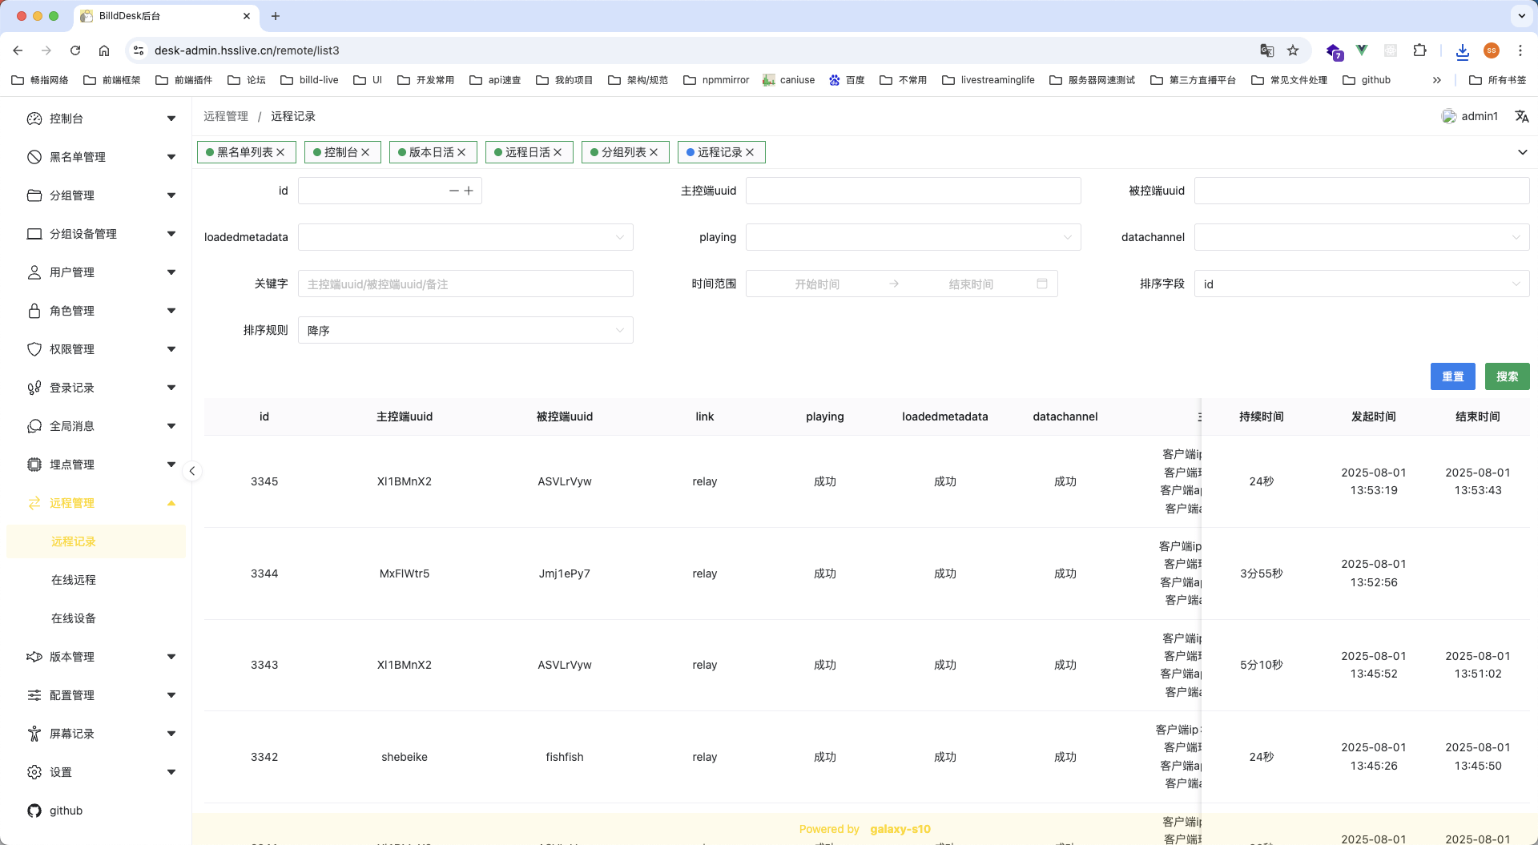This screenshot has height=845, width=1538.
Task: Click the github octocat icon in sidebar
Action: coord(34,811)
